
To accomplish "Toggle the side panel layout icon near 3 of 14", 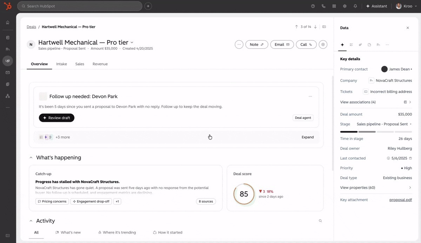I will pyautogui.click(x=324, y=27).
